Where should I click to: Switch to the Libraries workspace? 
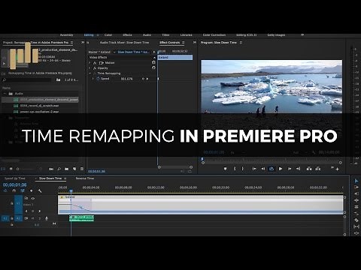pos(186,35)
